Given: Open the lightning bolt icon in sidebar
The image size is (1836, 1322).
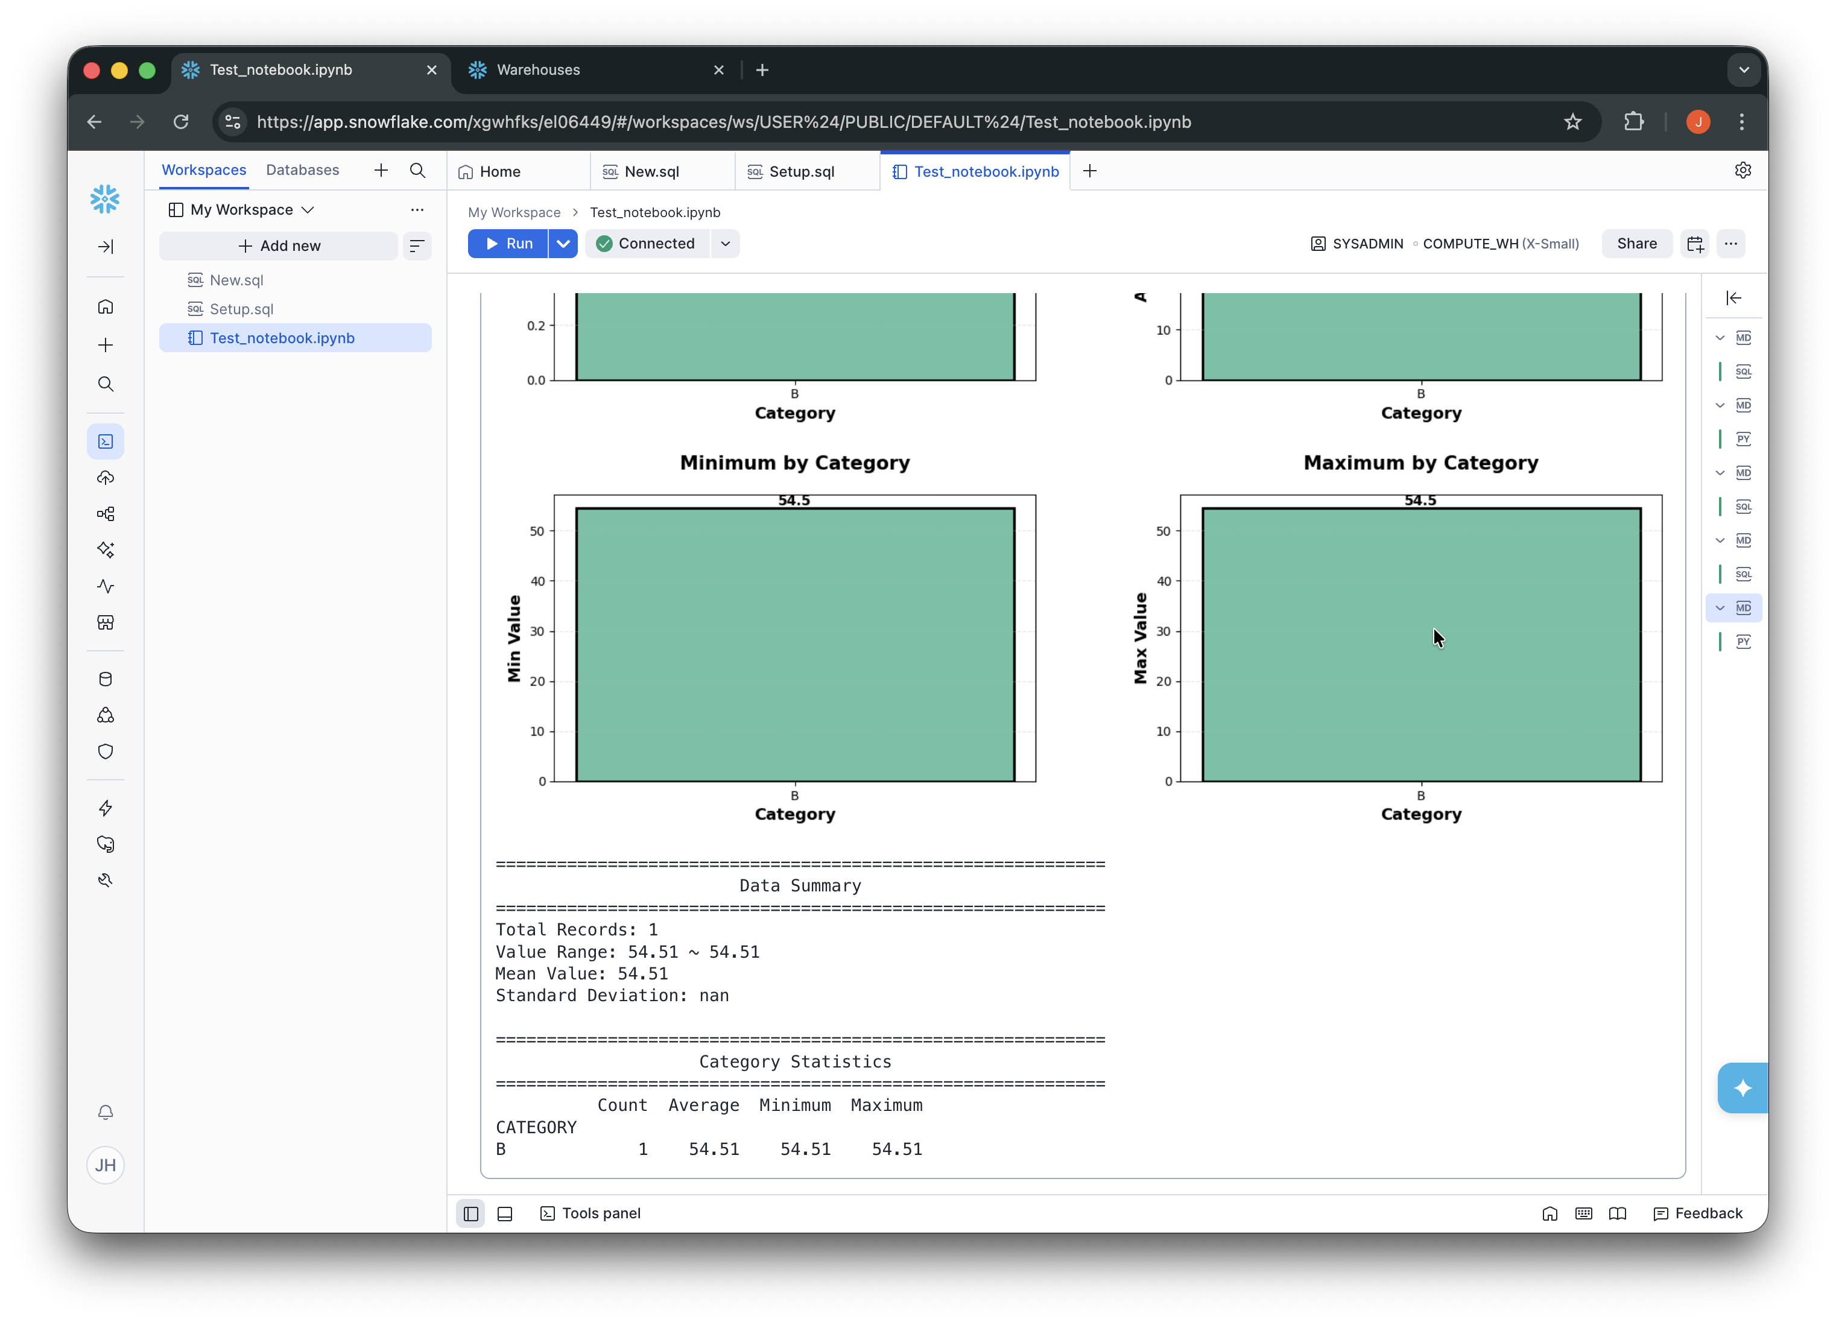Looking at the screenshot, I should click(105, 808).
